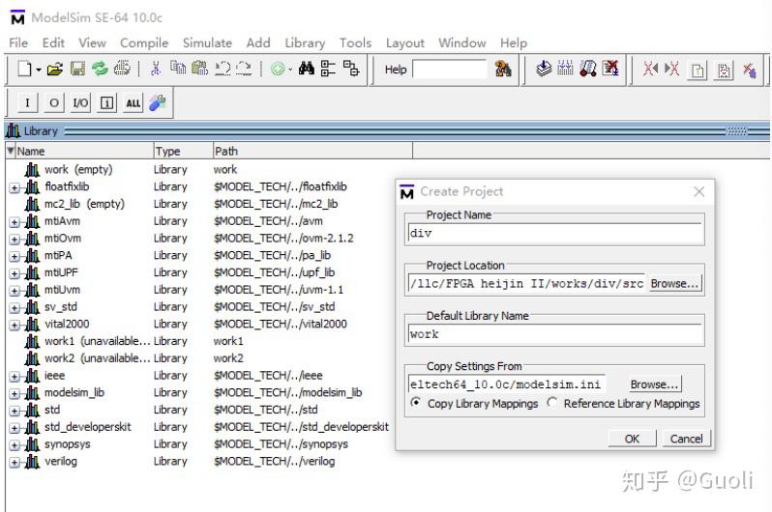Open the Simulate menu
772x512 pixels.
pyautogui.click(x=207, y=43)
